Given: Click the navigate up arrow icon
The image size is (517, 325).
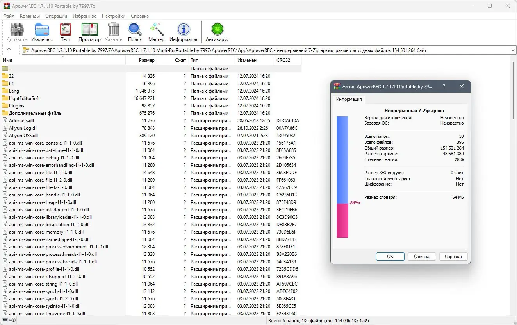Looking at the screenshot, I should 9,50.
